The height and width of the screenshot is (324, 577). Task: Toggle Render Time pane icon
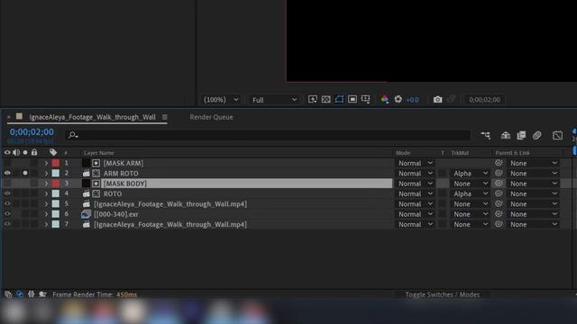click(x=42, y=294)
